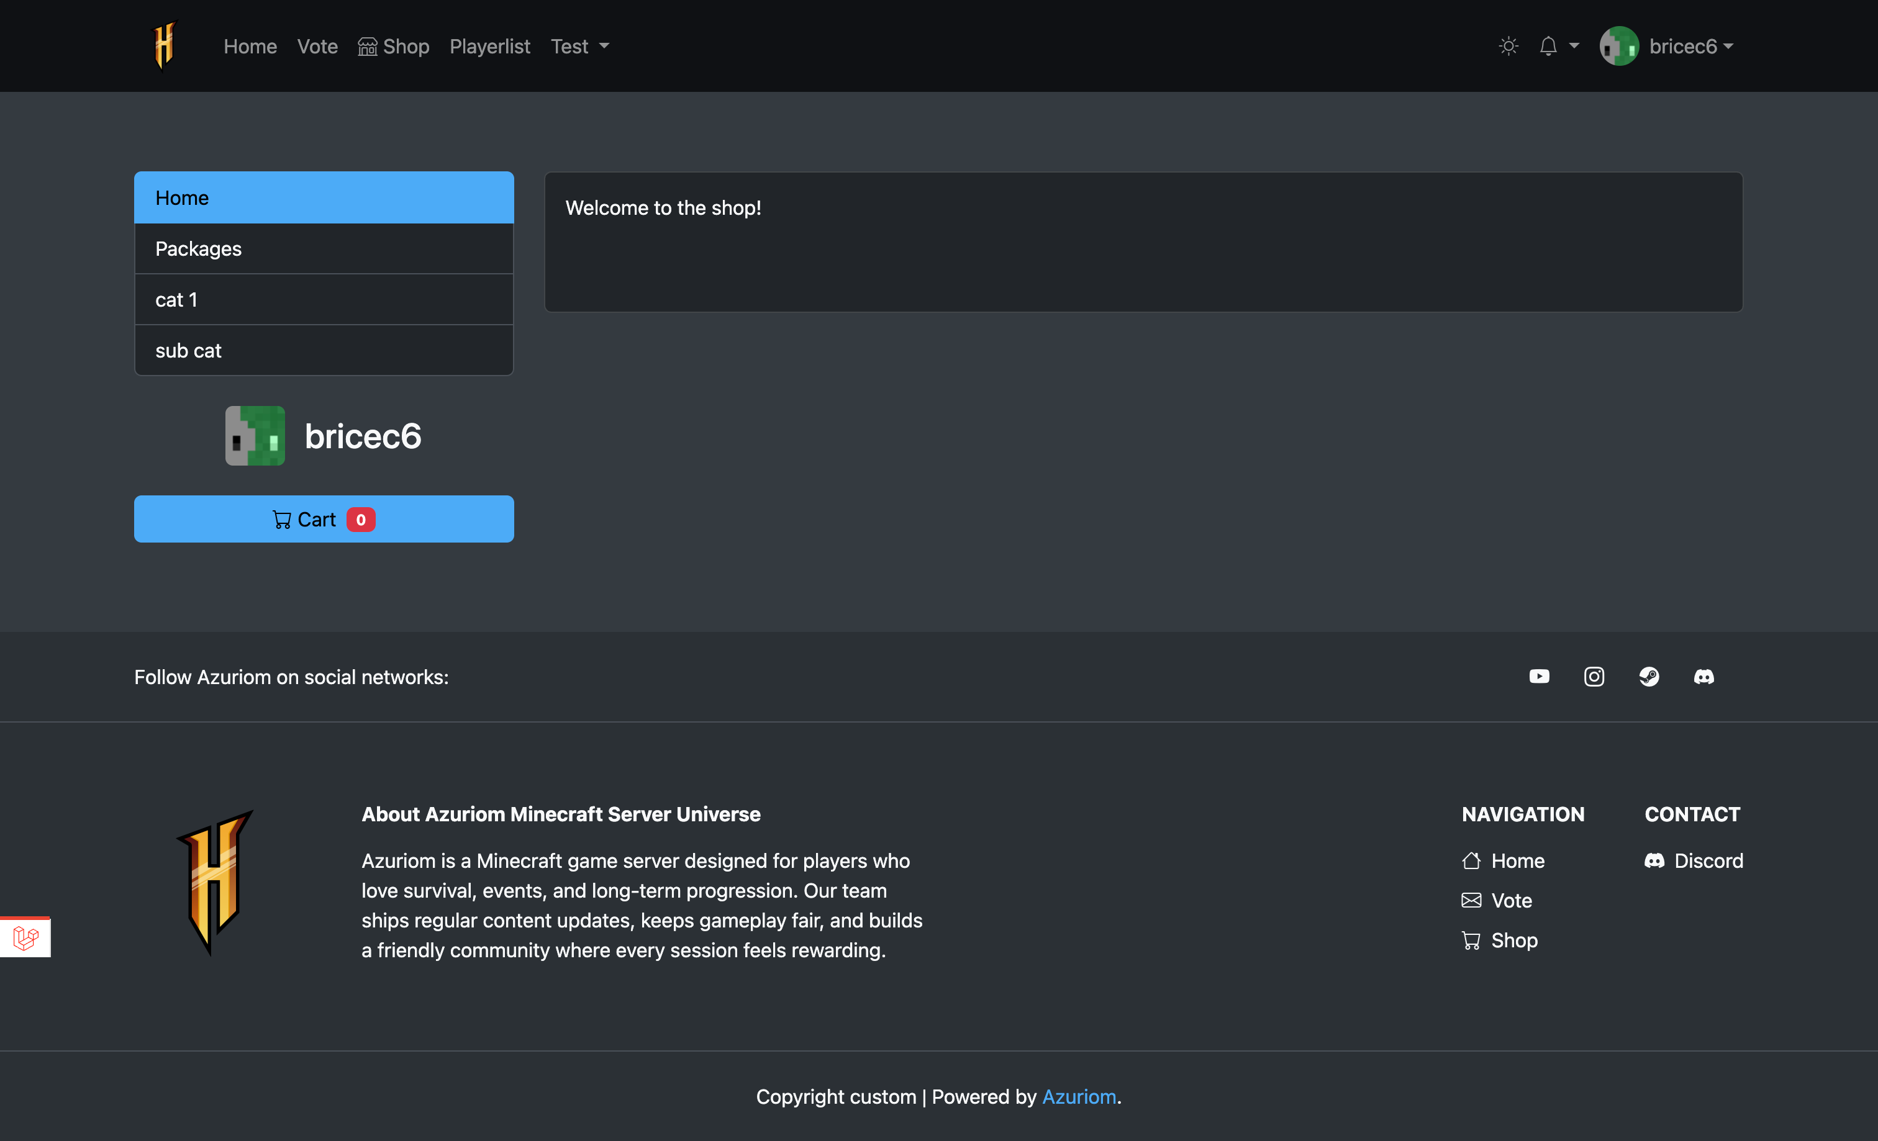Click the bricec6 avatar in sidebar
Screen dimensions: 1878x1141
(255, 436)
